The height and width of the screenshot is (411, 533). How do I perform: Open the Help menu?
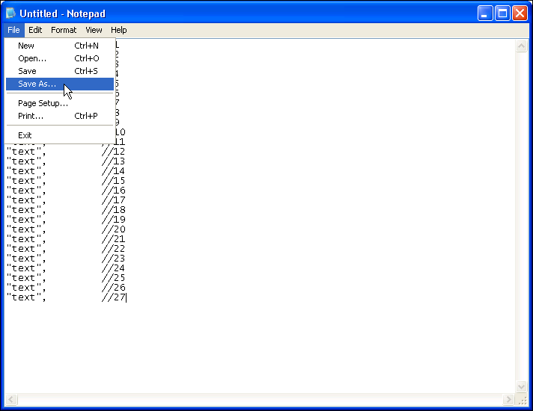pyautogui.click(x=119, y=30)
